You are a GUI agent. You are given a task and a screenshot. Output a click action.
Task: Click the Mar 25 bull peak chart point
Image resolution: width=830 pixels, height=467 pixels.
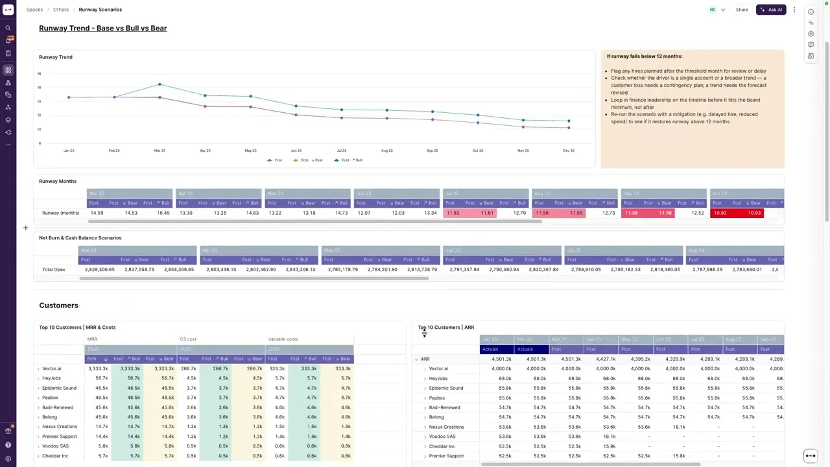tap(160, 84)
